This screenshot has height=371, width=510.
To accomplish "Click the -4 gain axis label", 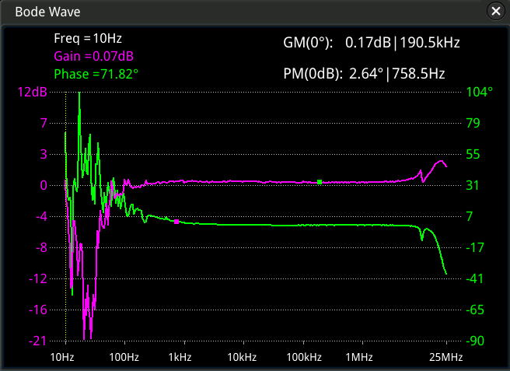I will pos(41,216).
